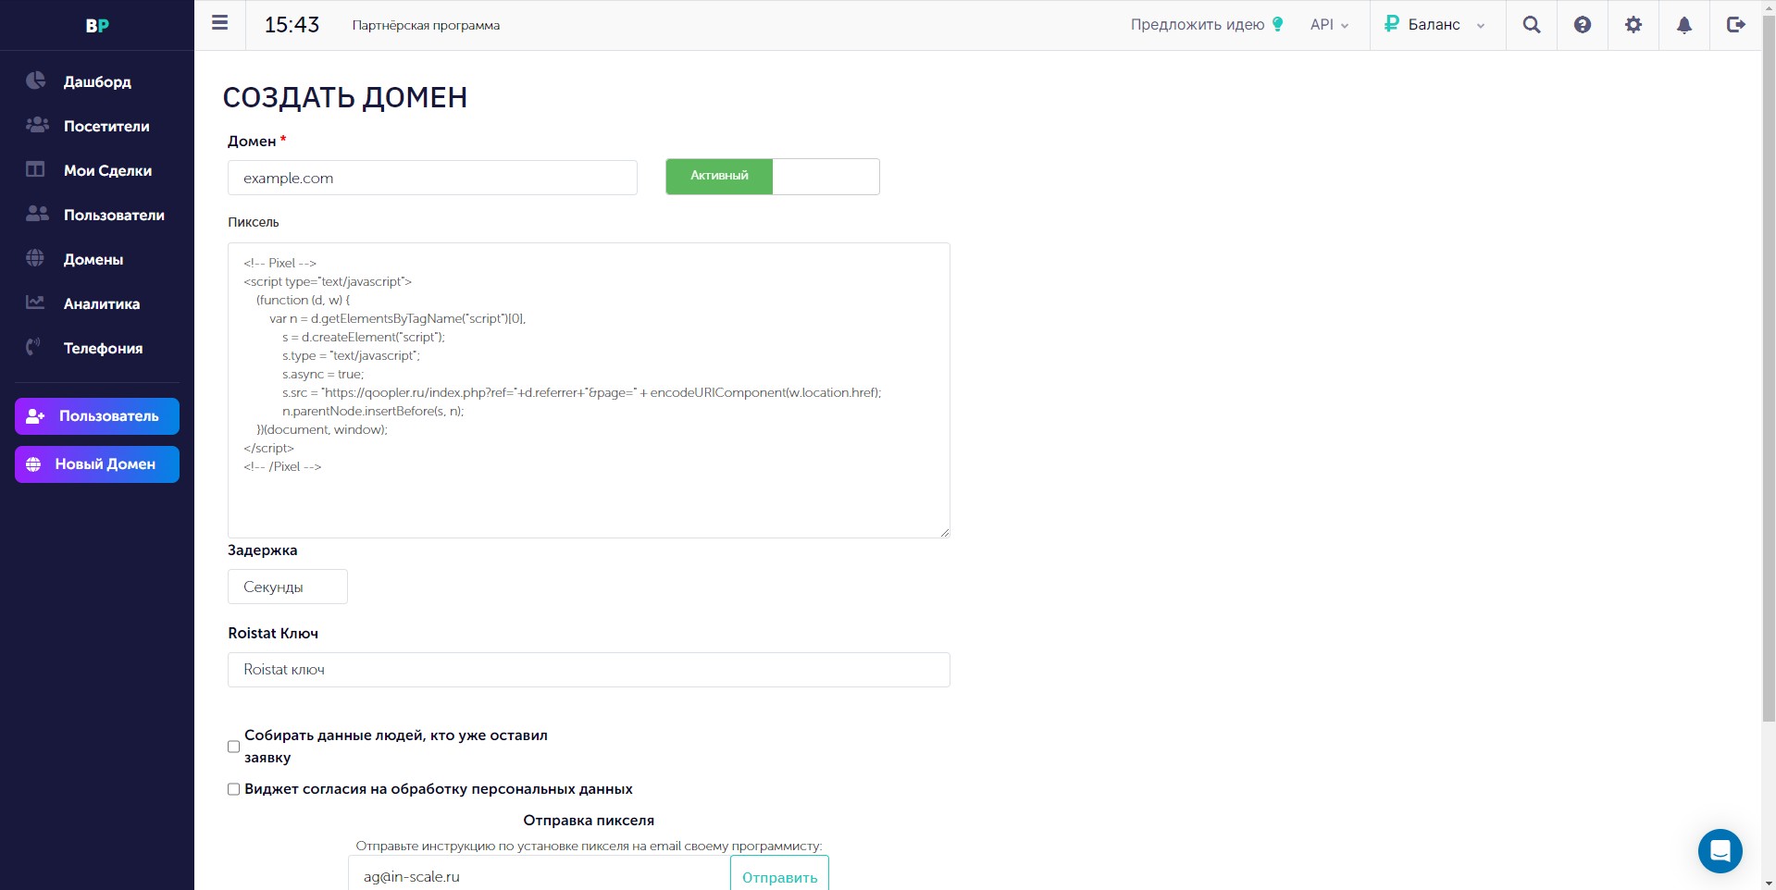Click the lightbulb idea icon
1776x890 pixels.
1278,24
